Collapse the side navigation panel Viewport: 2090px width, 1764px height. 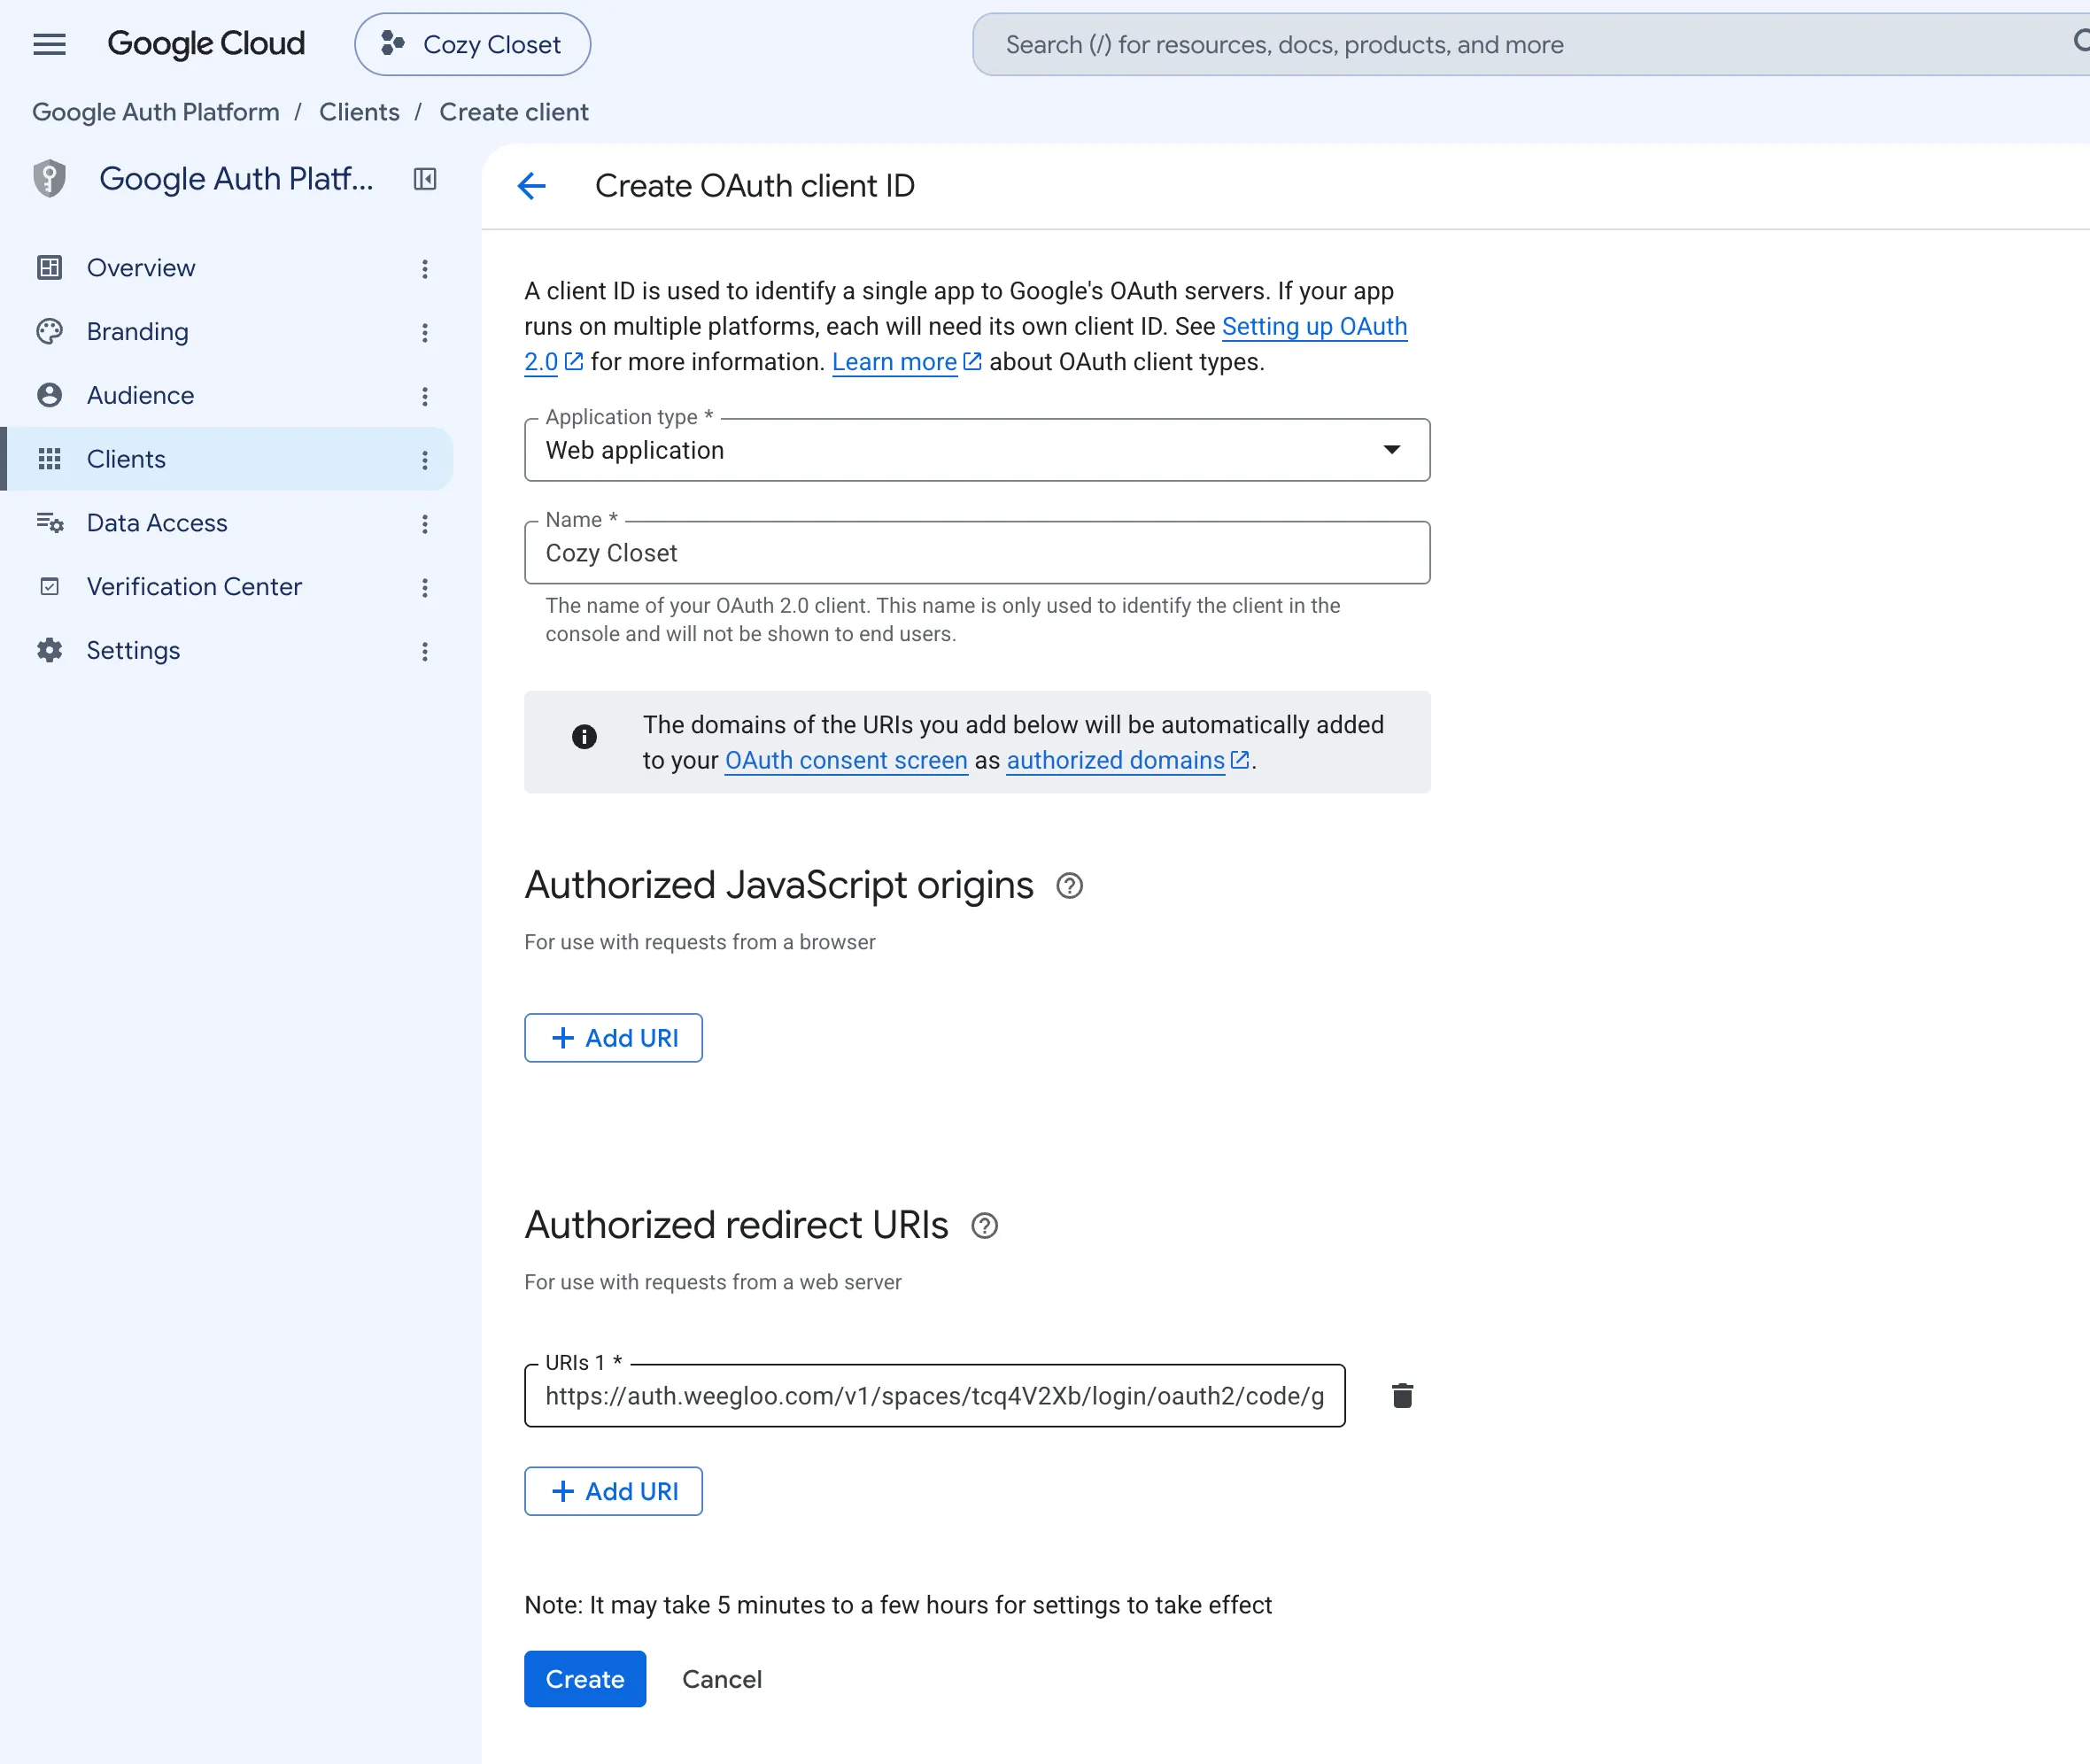pyautogui.click(x=425, y=179)
